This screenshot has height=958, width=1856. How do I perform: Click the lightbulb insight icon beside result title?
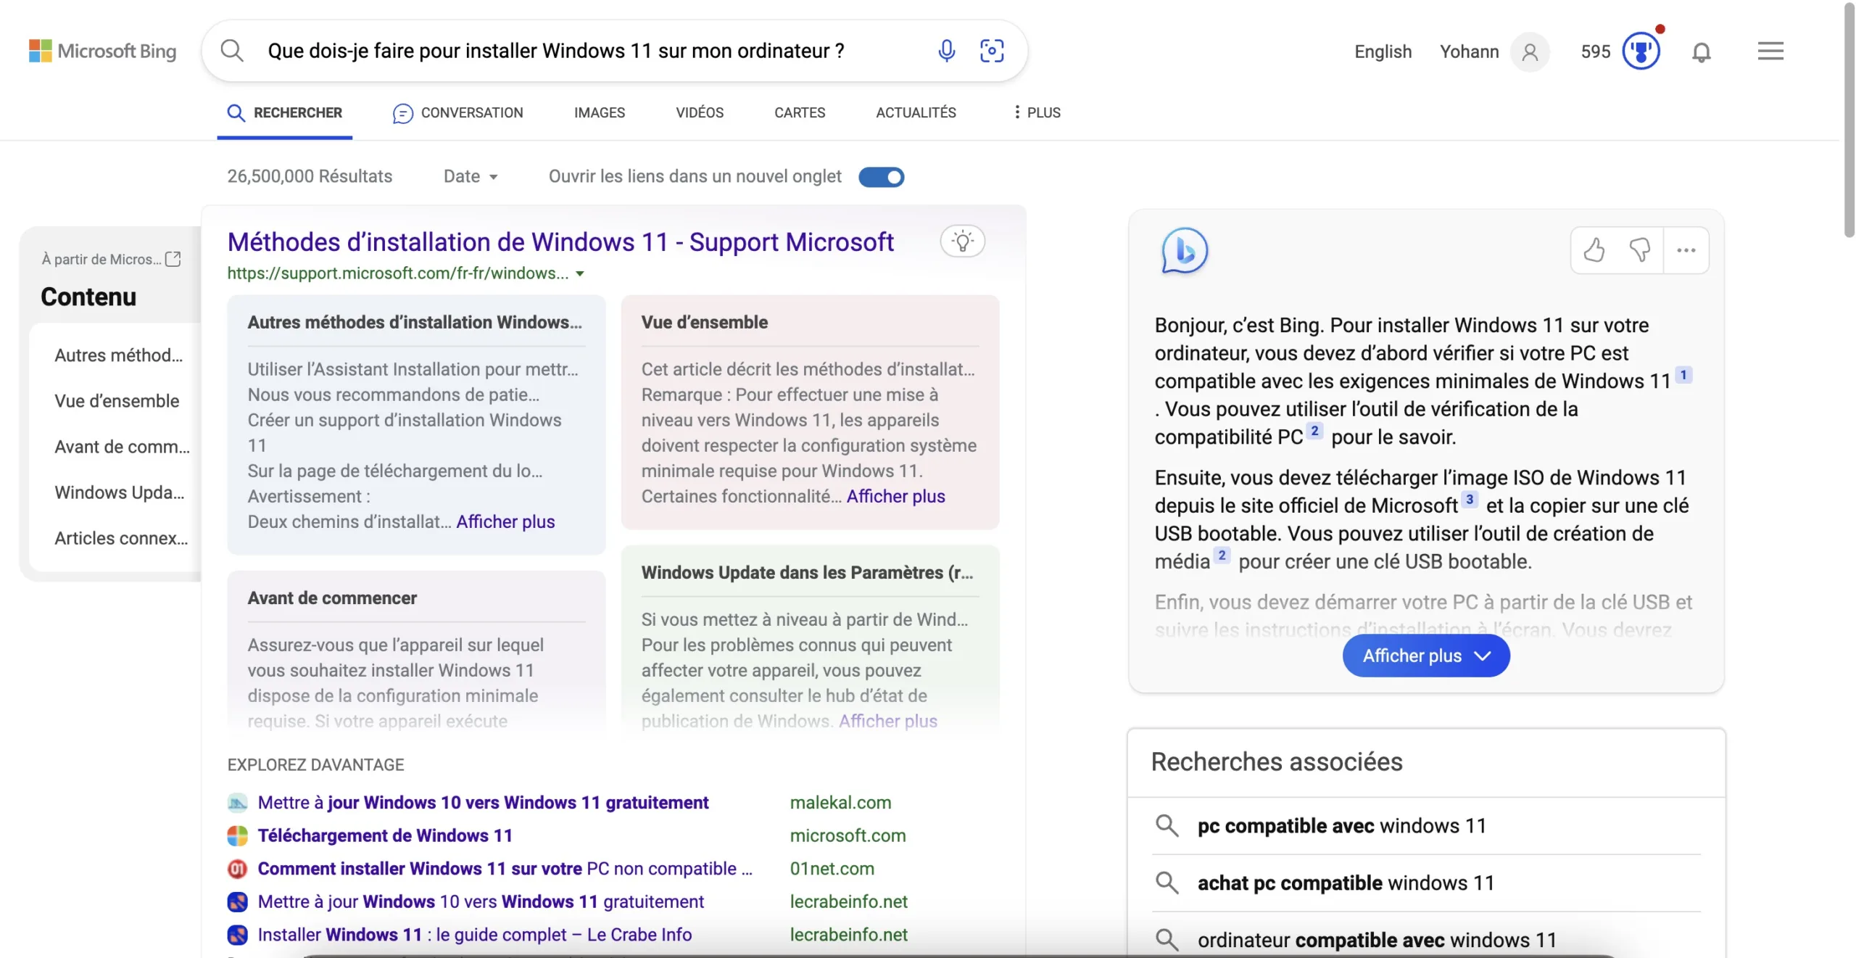point(962,241)
